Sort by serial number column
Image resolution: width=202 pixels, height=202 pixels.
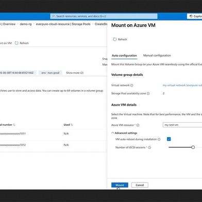[x=7, y=125]
